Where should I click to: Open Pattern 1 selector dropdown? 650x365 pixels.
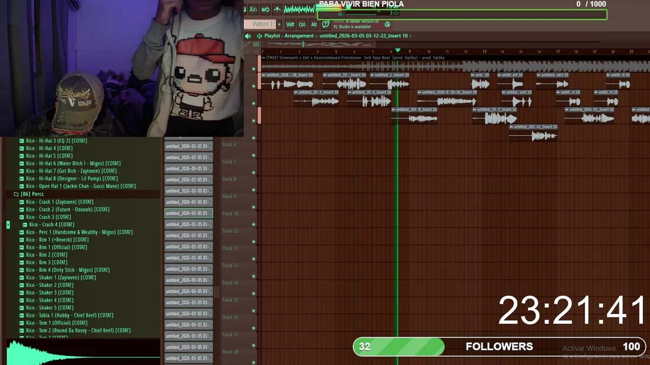[x=260, y=24]
